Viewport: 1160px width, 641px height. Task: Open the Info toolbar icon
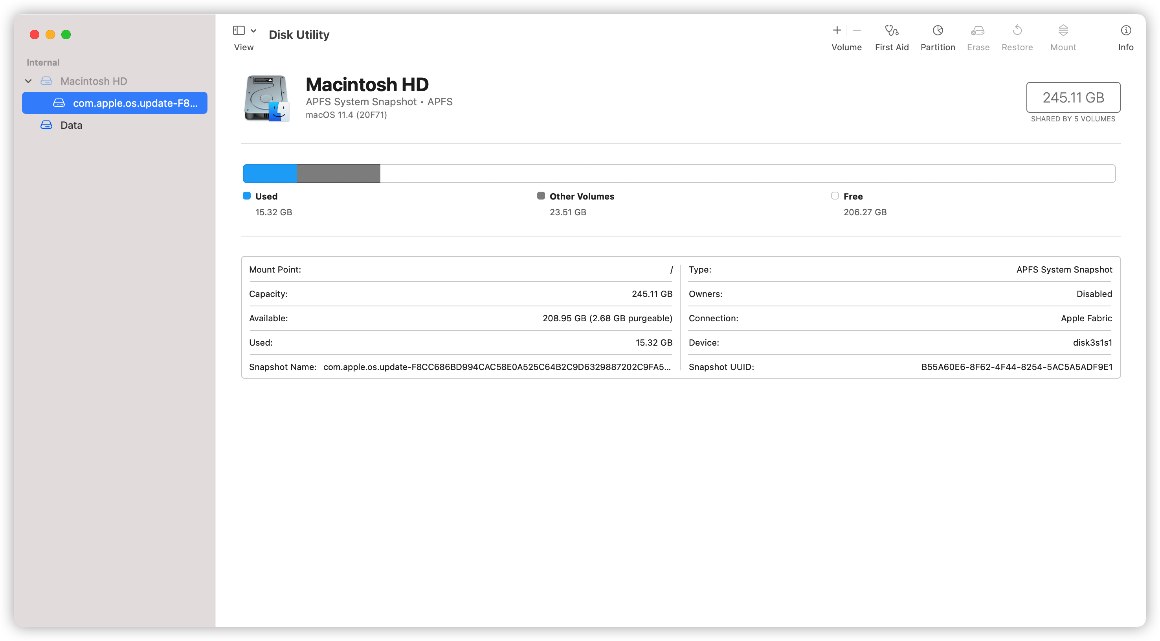tap(1125, 30)
